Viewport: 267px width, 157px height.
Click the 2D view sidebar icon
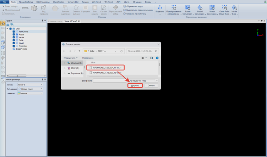click(3, 67)
